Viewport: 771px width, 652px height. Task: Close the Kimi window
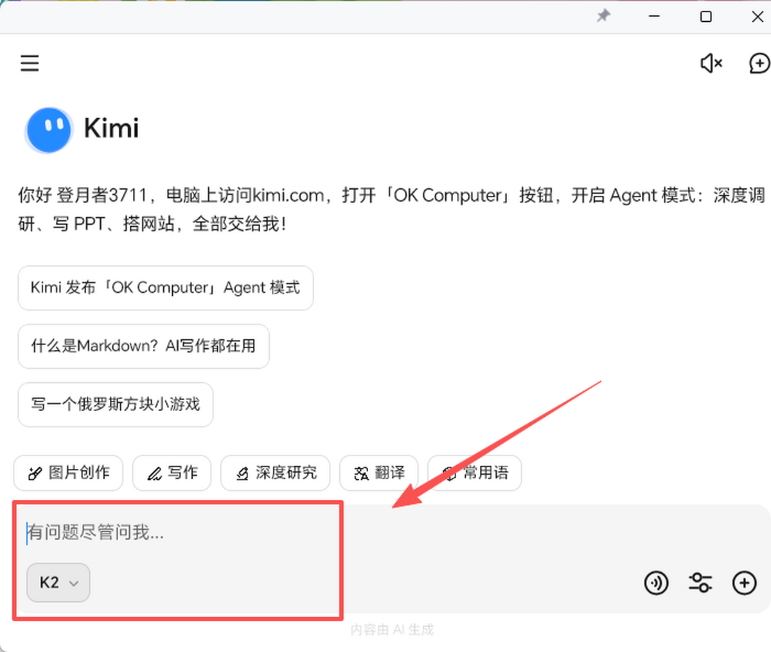pyautogui.click(x=758, y=17)
